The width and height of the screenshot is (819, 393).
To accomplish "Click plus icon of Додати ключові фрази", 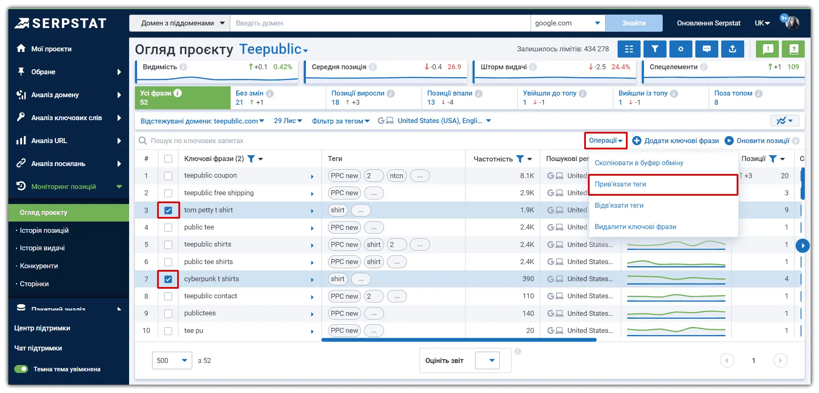I will coord(637,141).
